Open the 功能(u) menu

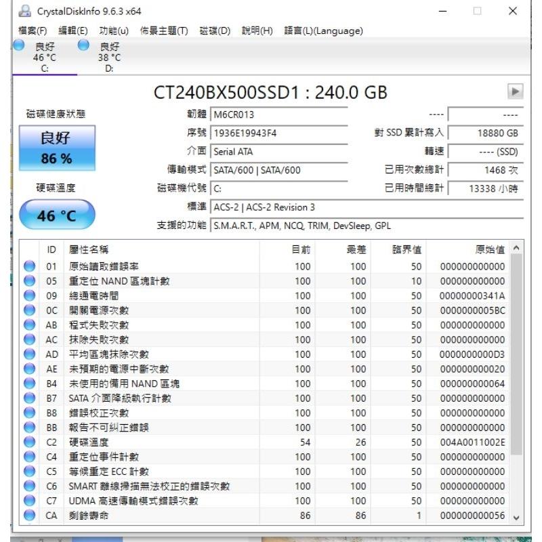pyautogui.click(x=114, y=30)
